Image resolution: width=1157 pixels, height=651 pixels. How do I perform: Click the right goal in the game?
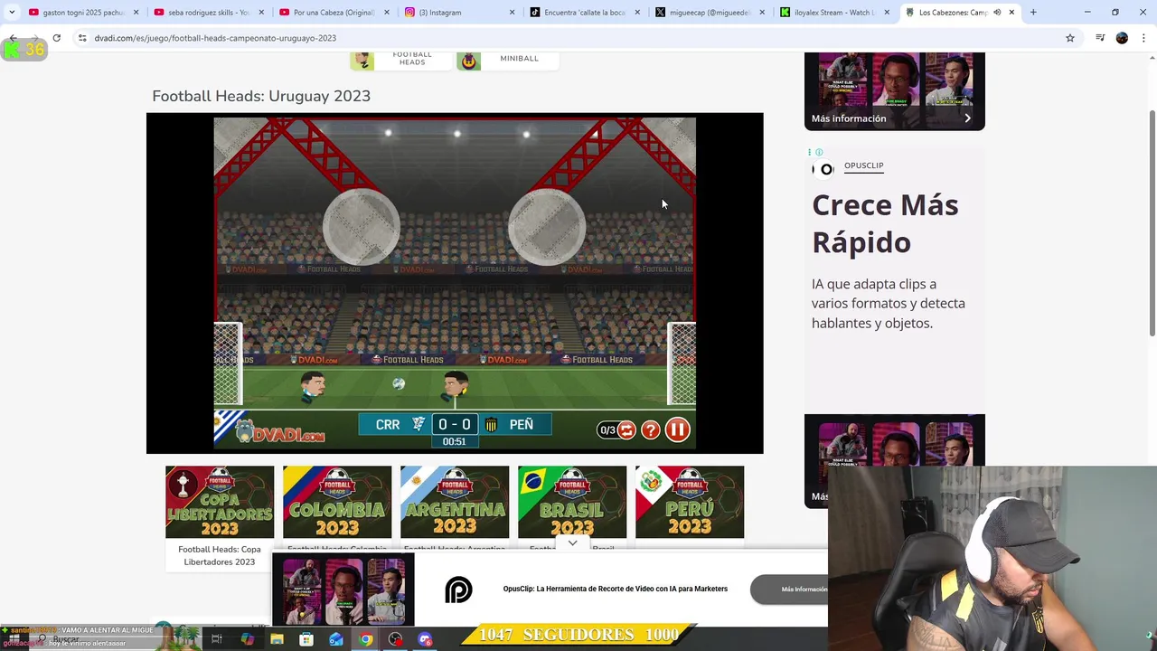click(682, 363)
